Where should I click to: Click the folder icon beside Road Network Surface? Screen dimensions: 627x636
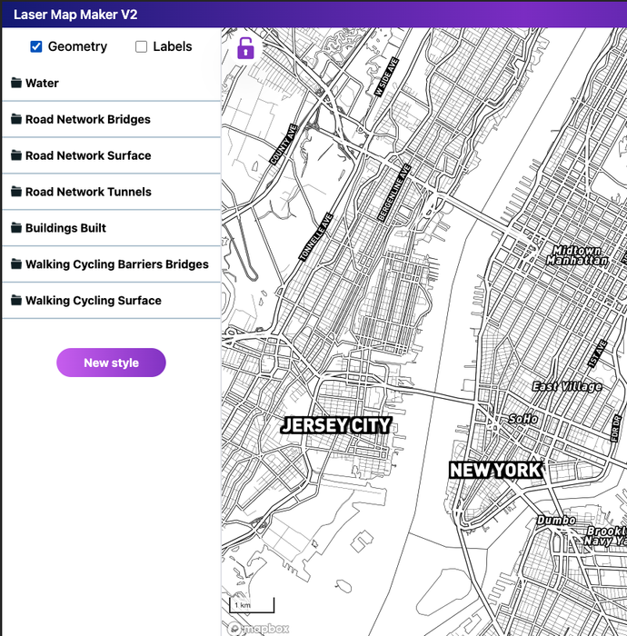pos(16,155)
